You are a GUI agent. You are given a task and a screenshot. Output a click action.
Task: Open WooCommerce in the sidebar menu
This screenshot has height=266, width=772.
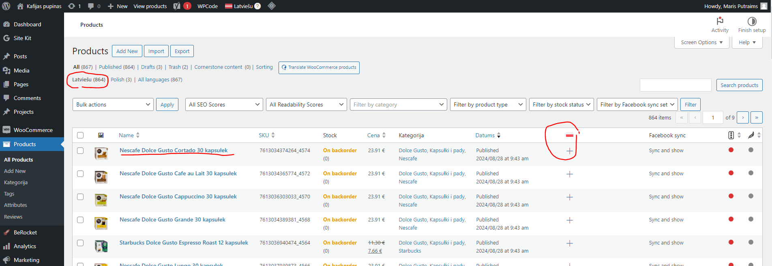33,130
